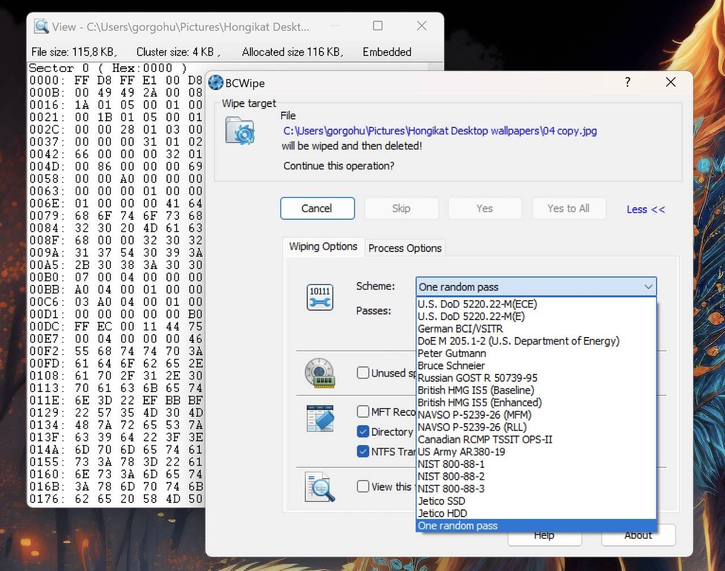Click the About button

tap(638, 535)
